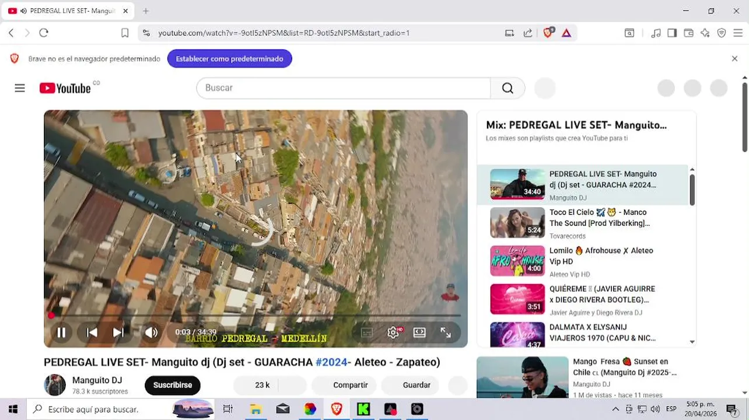Expand hidden system tray icons

point(615,409)
